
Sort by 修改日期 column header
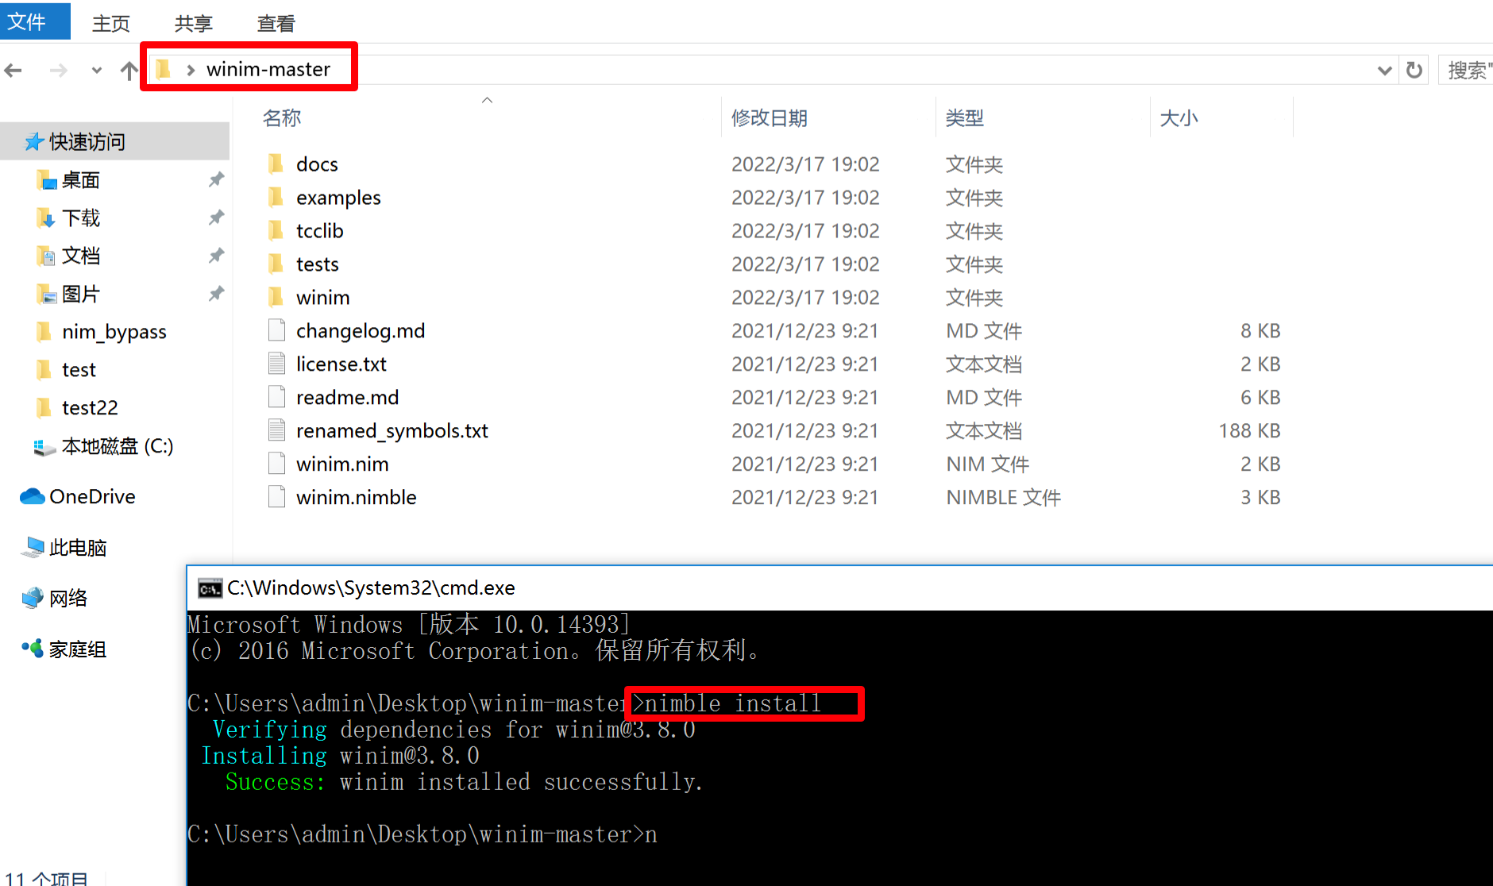click(769, 118)
